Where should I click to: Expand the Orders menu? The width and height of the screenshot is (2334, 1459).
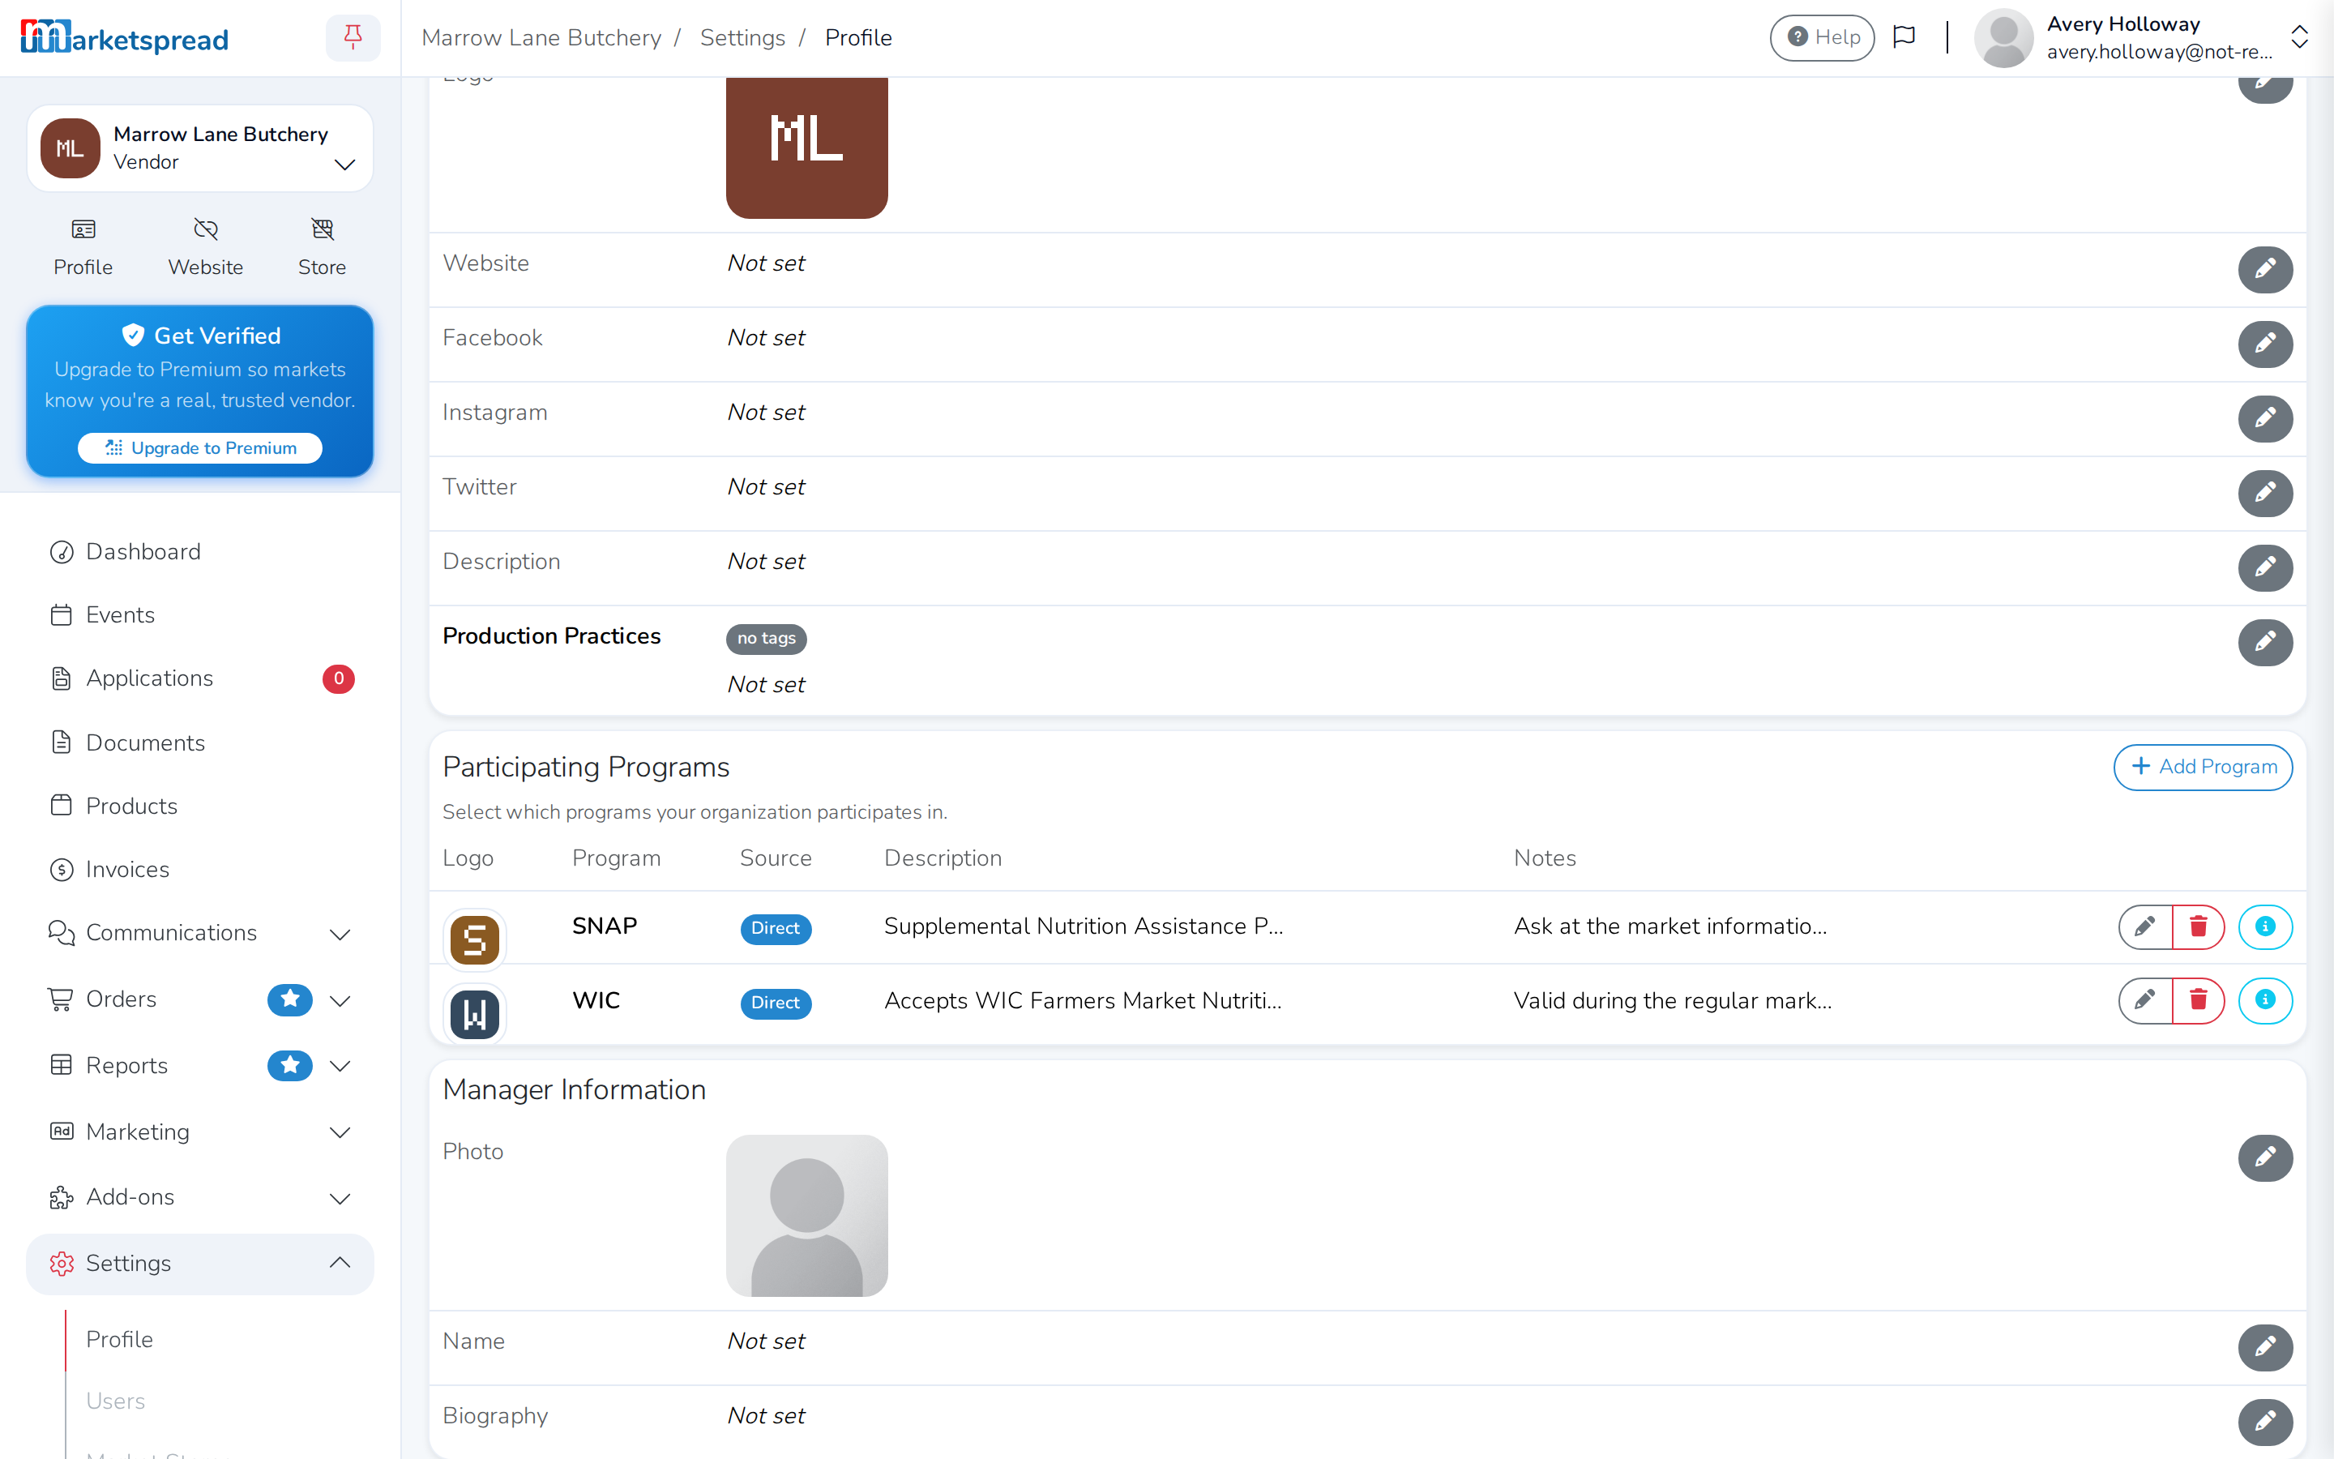(x=199, y=999)
